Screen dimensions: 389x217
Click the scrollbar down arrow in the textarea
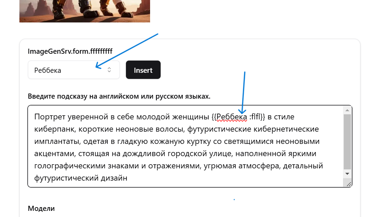pyautogui.click(x=347, y=173)
